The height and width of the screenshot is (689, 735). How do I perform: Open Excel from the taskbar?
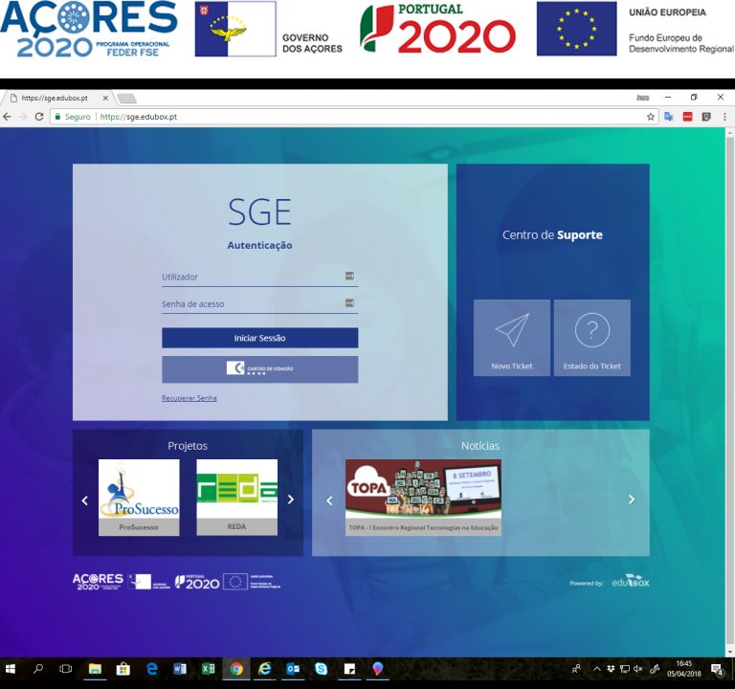click(208, 669)
